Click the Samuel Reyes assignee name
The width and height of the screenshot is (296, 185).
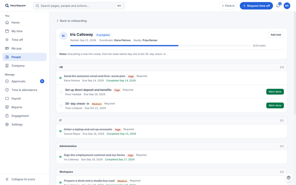tap(72, 134)
